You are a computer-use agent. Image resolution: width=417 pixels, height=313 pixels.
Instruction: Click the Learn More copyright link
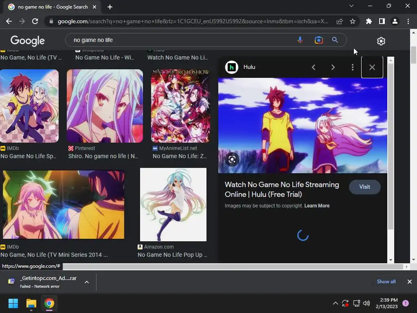tap(317, 206)
